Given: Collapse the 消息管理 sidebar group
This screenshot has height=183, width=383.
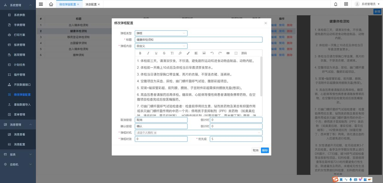Looking at the screenshot, I should tap(31, 125).
